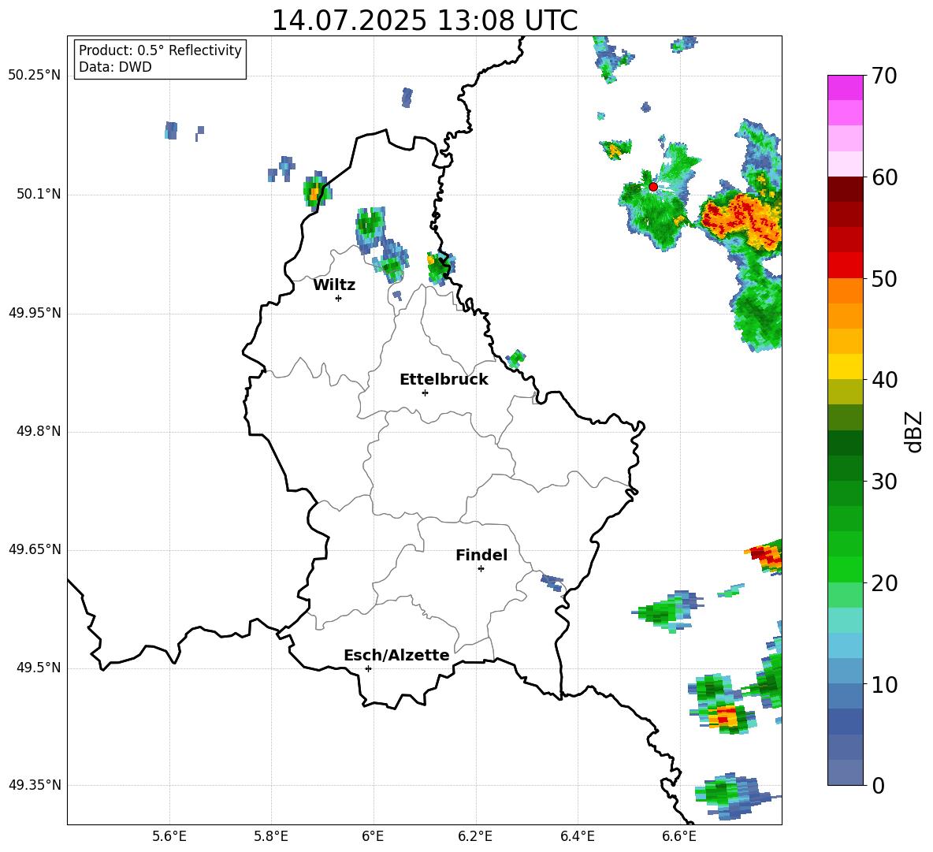Viewport: 933px width, 852px height.
Task: Click the 5.6°E longitude label
Action: click(x=169, y=836)
